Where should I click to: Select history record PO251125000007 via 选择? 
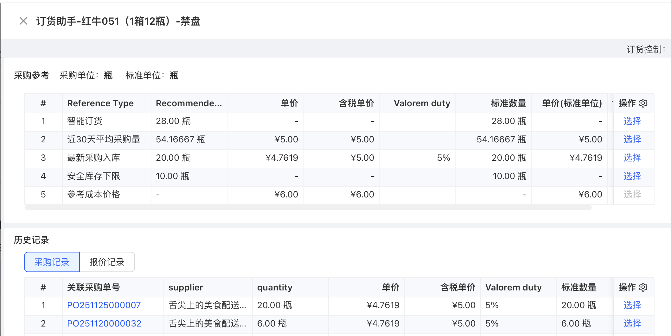click(632, 305)
